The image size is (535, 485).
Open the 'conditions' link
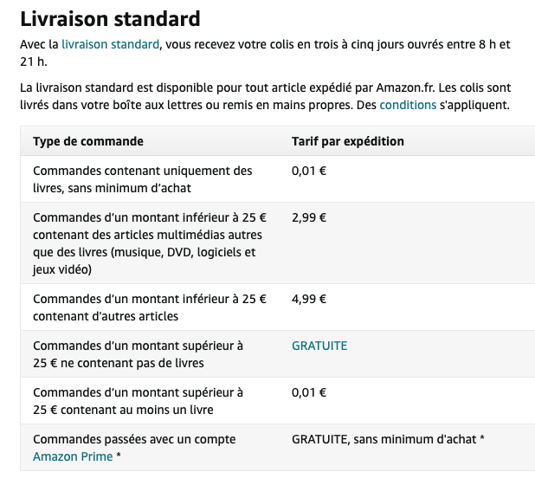pyautogui.click(x=408, y=105)
